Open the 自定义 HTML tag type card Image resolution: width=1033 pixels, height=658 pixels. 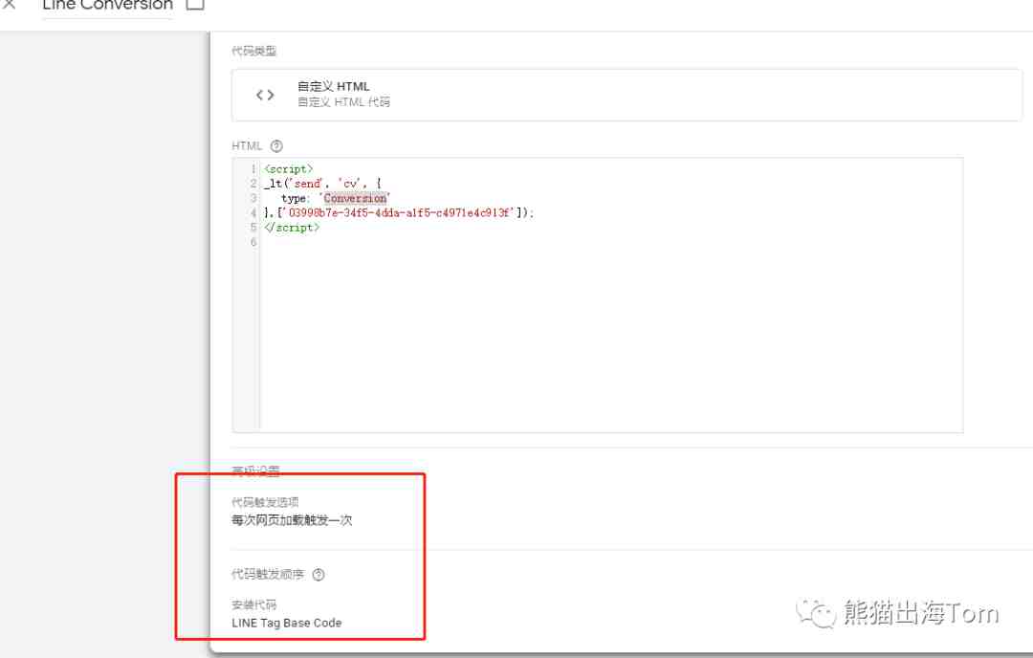coord(626,95)
